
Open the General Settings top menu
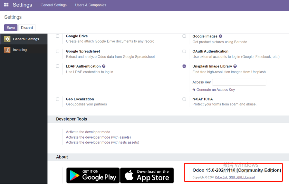(53, 5)
